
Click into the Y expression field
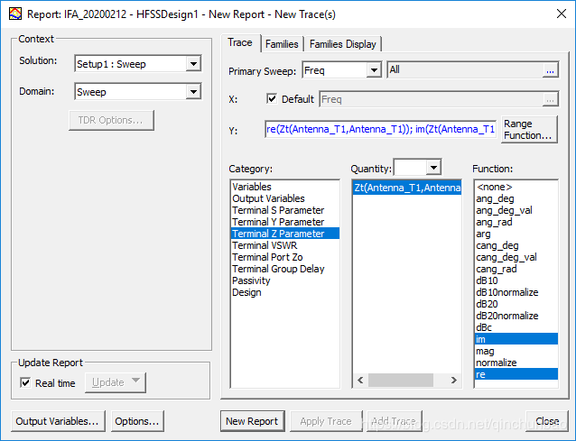pos(381,129)
